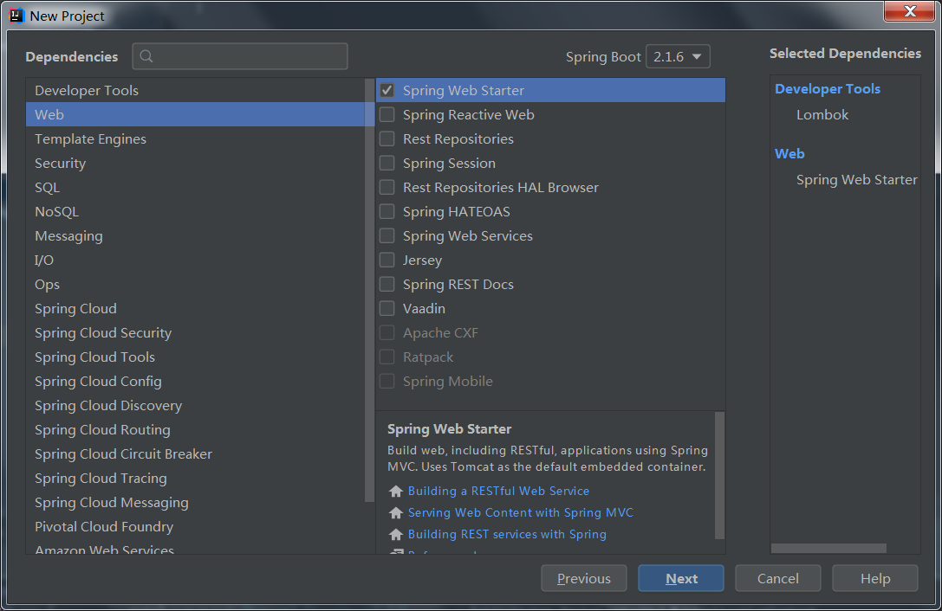Select the Spring Cloud Tools category
Screen dimensions: 942x611
pyautogui.click(x=195, y=357)
